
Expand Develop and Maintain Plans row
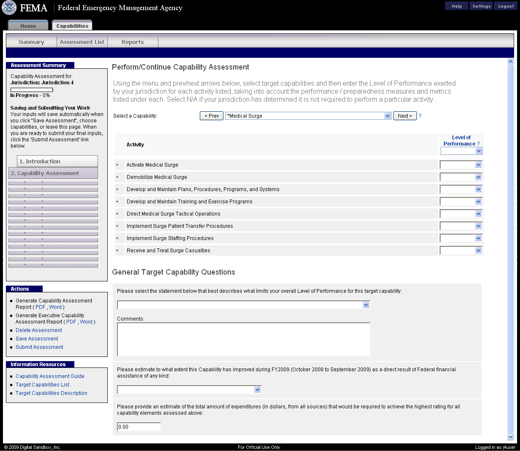pos(117,189)
